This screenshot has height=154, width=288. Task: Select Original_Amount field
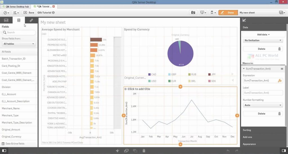coord(19,130)
